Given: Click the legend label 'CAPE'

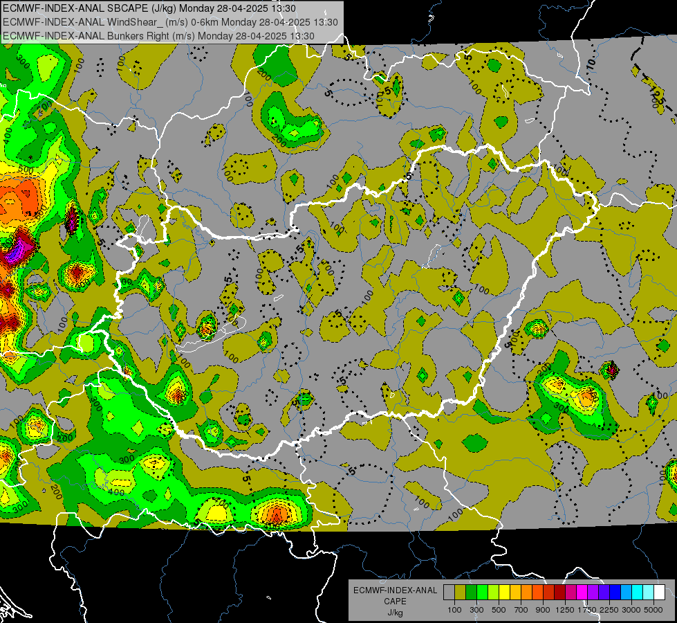Looking at the screenshot, I should tap(395, 601).
